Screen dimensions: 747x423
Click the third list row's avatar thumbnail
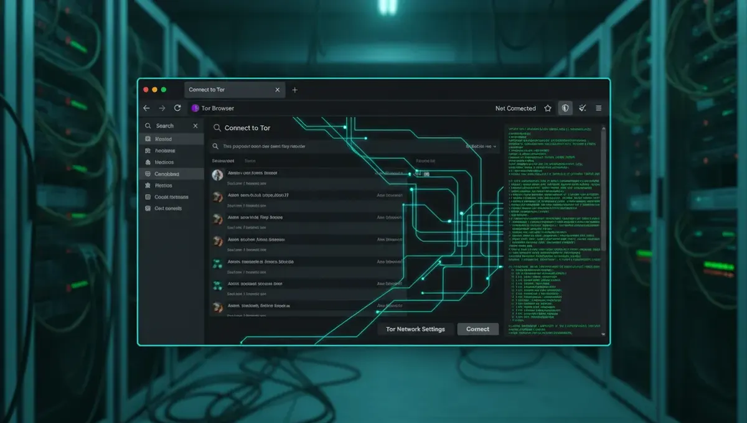pos(217,219)
